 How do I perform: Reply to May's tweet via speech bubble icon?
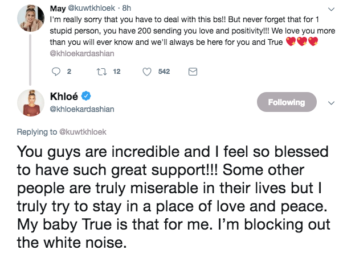[x=55, y=72]
